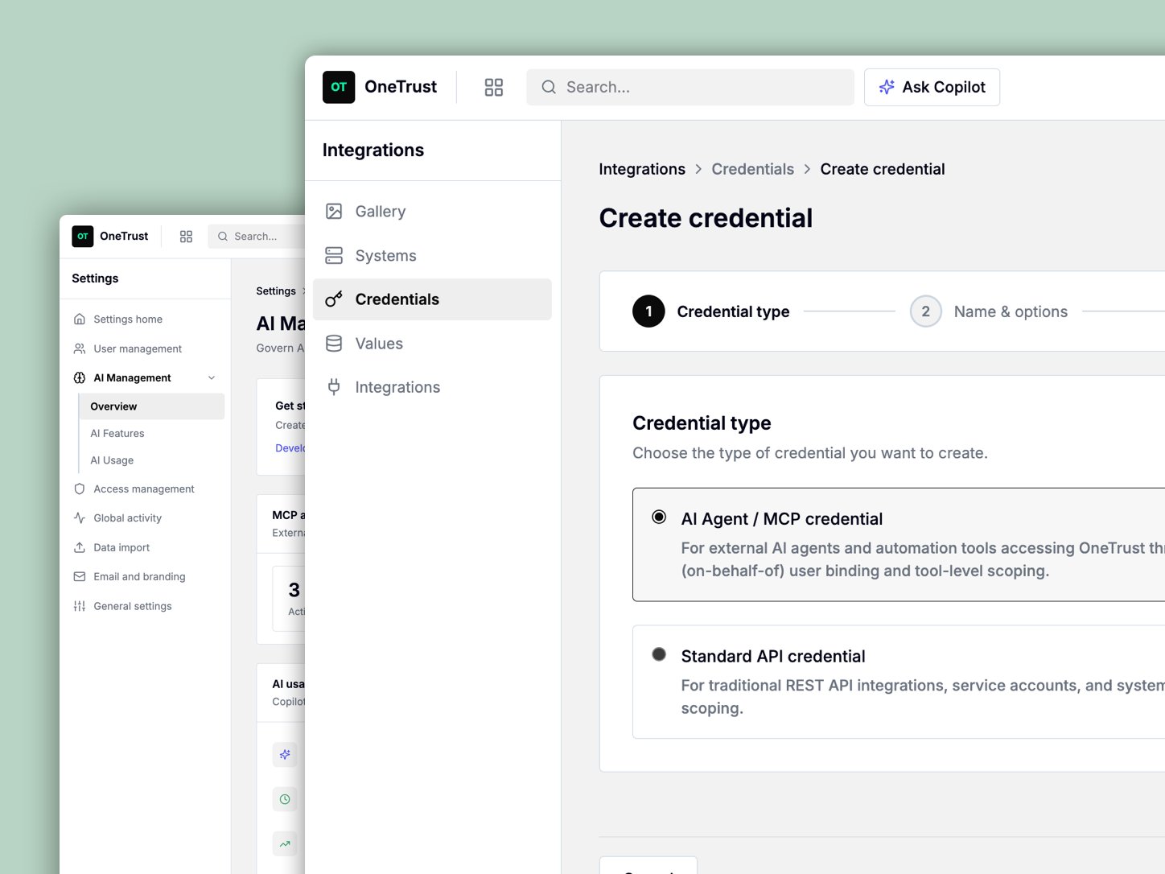Viewport: 1165px width, 874px height.
Task: Click the AI Management brain icon
Action: pos(80,377)
